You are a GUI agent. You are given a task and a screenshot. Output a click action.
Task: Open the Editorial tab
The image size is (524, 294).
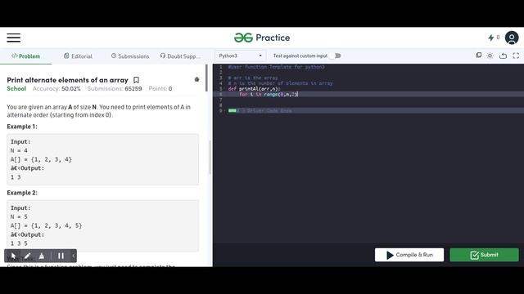pyautogui.click(x=78, y=56)
